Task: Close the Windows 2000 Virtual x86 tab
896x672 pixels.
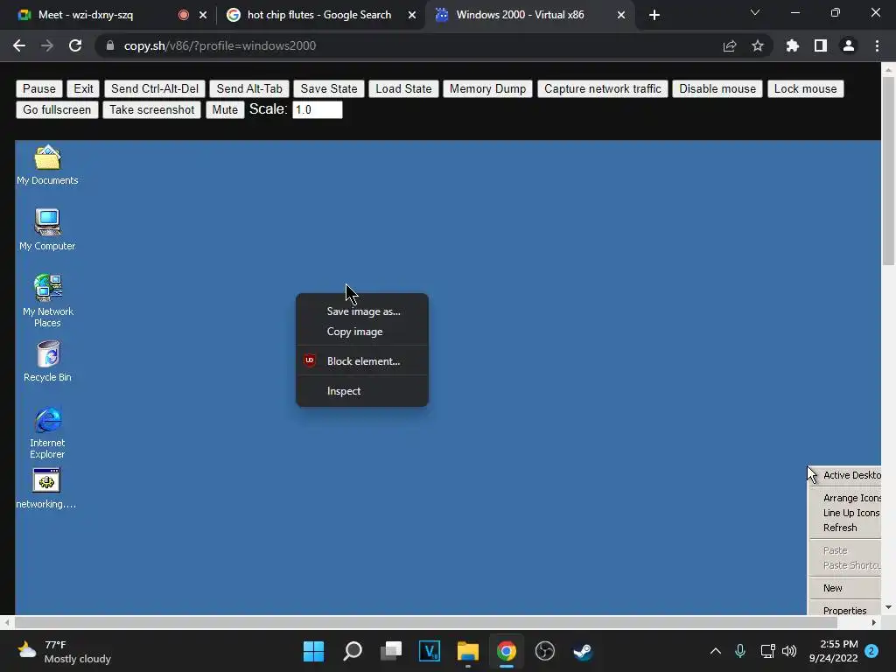Action: coord(621,15)
